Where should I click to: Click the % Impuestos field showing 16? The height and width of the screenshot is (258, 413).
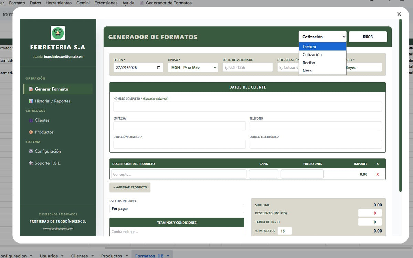pos(285,231)
